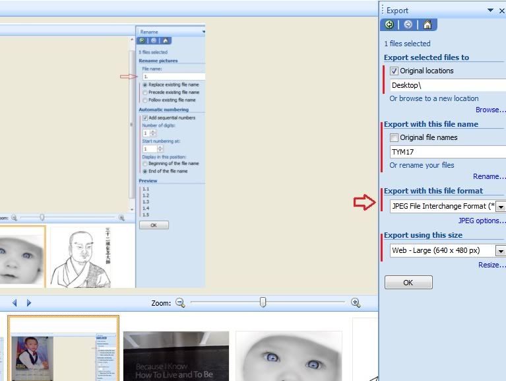Viewport: 506px width, 381px height.
Task: Select Beginning of the file name radio
Action: pos(145,164)
